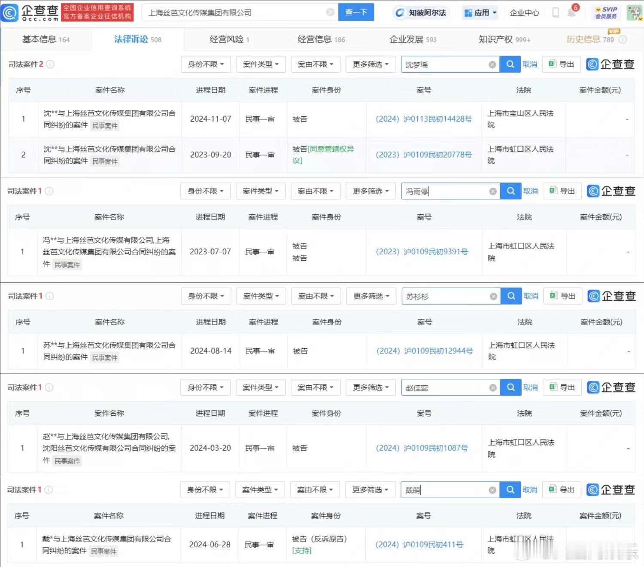Open 更多筛选 dropdown in 赵佳蕊 section
The width and height of the screenshot is (644, 567).
(x=371, y=387)
